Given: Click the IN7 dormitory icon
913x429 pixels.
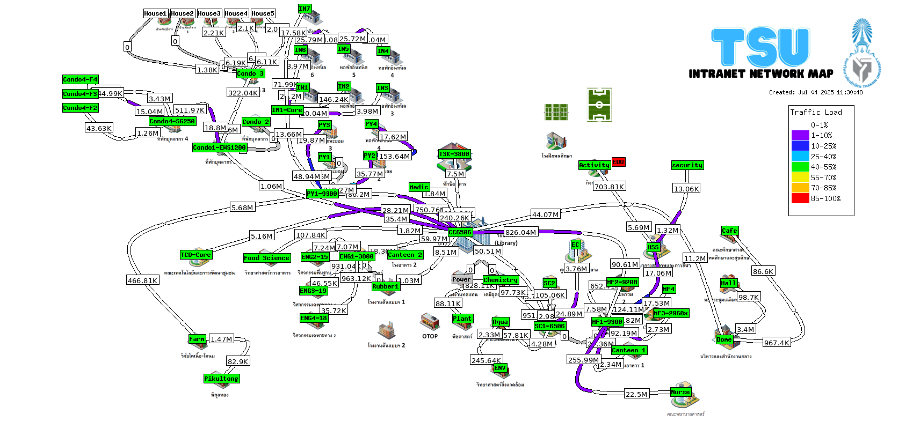Looking at the screenshot, I should point(311,18).
